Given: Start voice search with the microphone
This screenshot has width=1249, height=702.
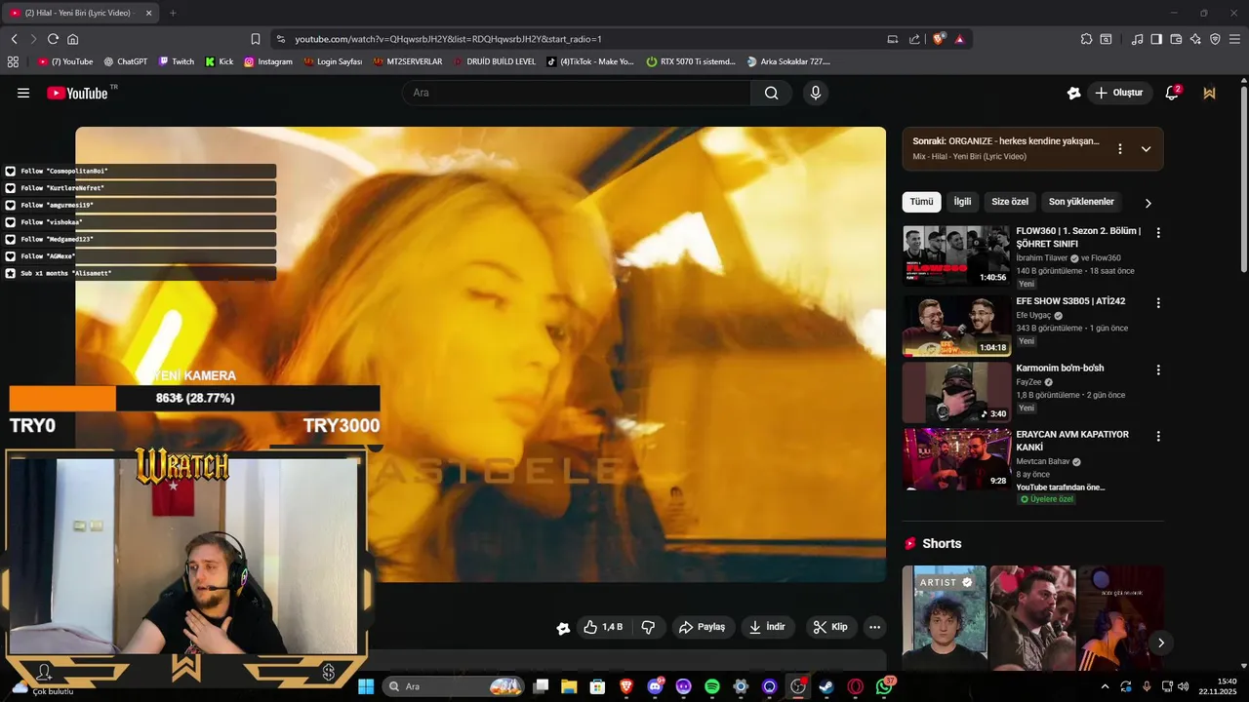Looking at the screenshot, I should point(816,93).
